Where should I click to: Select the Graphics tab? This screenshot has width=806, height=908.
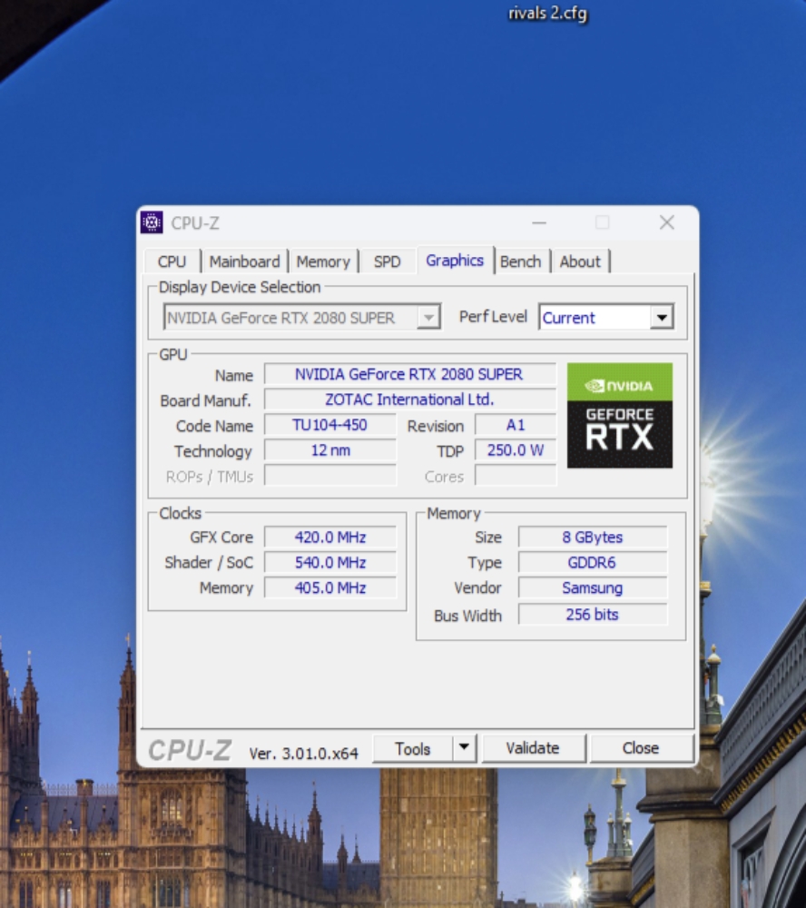point(455,261)
